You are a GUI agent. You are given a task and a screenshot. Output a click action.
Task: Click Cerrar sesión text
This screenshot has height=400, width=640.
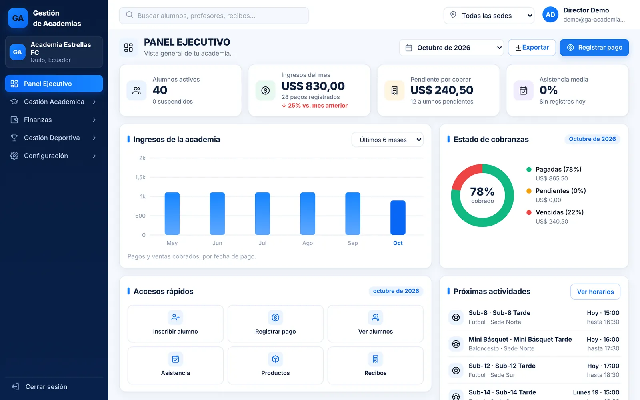[x=46, y=387]
